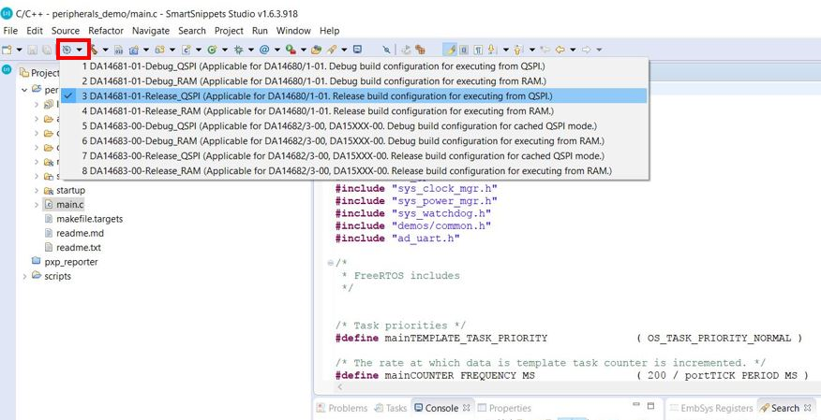Screen dimensions: 821x420
Task: Click the Run with toolbox icon
Action: [x=291, y=50]
